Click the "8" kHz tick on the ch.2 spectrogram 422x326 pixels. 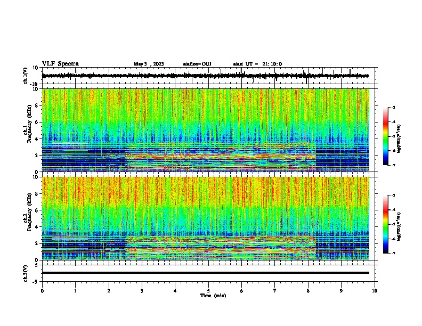click(37, 193)
